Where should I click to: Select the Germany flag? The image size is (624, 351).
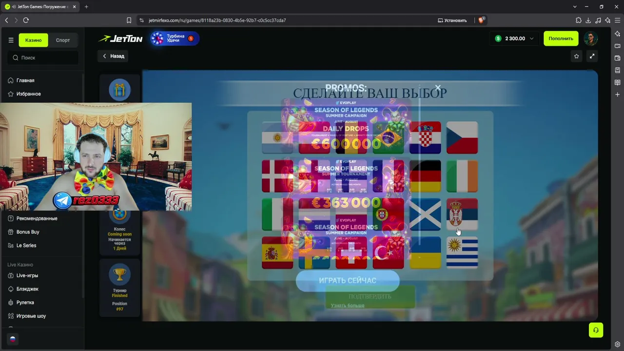coord(425,176)
